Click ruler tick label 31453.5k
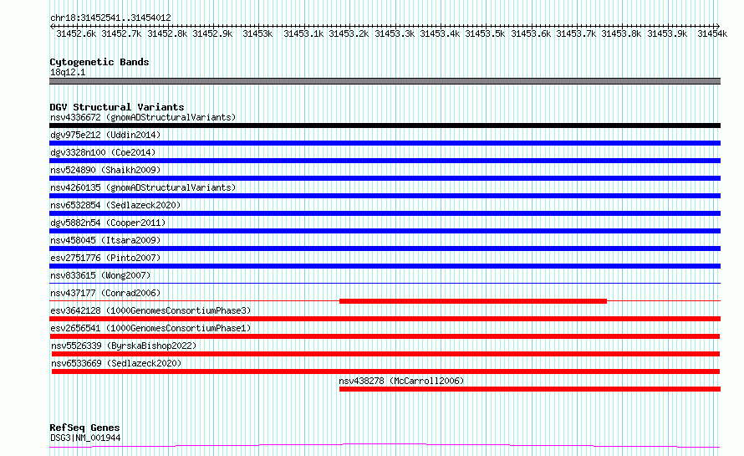Image resolution: width=744 pixels, height=456 pixels. click(x=485, y=33)
